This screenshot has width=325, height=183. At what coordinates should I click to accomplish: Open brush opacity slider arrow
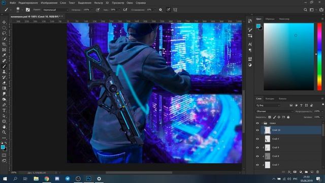coord(92,10)
